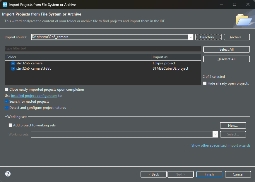Open the installed project configurators link
Viewport: 255px width, 182px height.
pyautogui.click(x=34, y=96)
